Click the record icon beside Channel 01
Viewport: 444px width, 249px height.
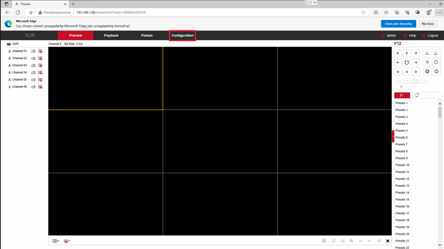click(33, 51)
